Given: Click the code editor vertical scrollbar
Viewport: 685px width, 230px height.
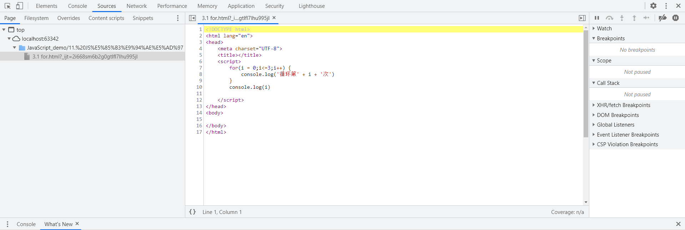Looking at the screenshot, I should tap(586, 84).
